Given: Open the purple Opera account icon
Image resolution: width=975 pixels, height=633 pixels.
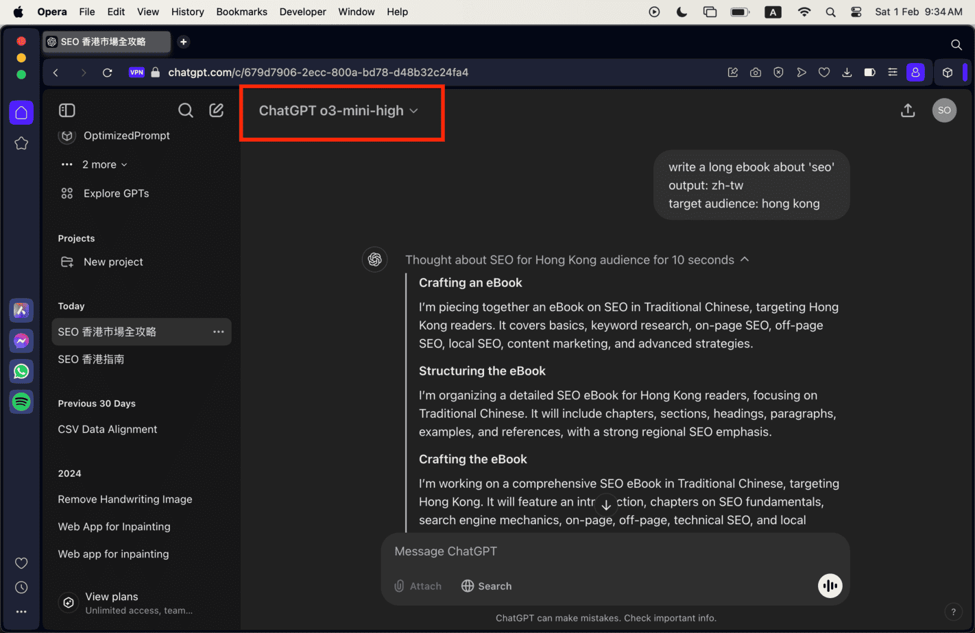Looking at the screenshot, I should click(915, 73).
